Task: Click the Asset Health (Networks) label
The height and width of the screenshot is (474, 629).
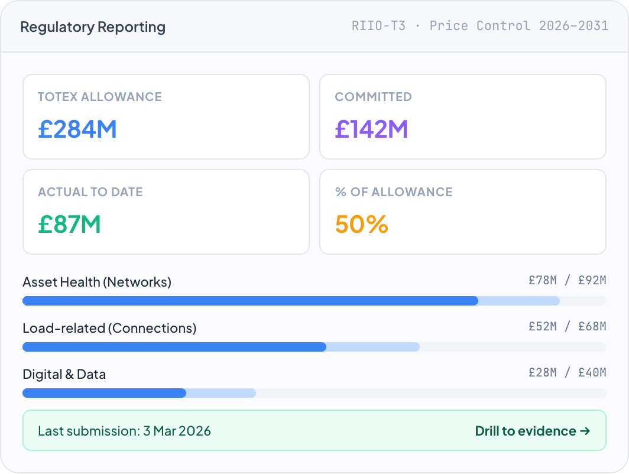Action: (97, 282)
